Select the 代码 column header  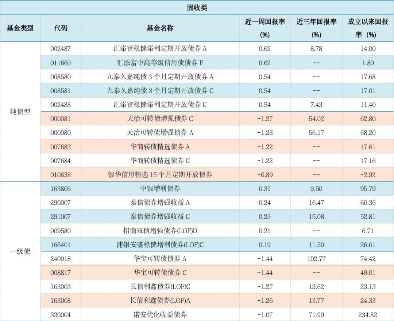point(61,28)
